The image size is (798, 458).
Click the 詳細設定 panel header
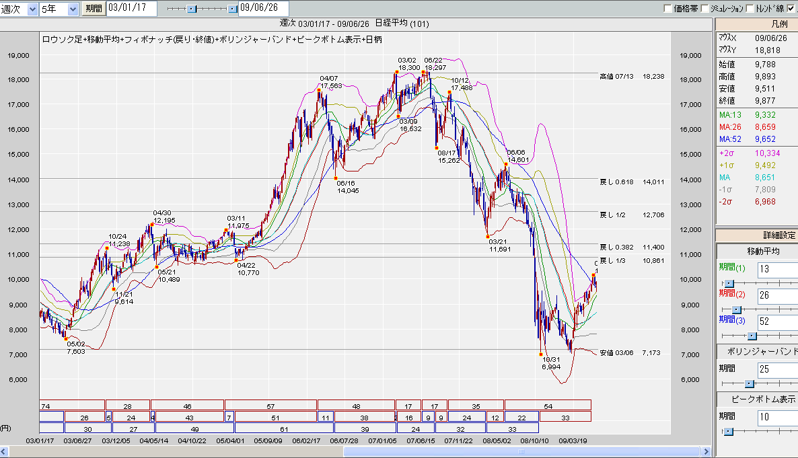point(757,235)
